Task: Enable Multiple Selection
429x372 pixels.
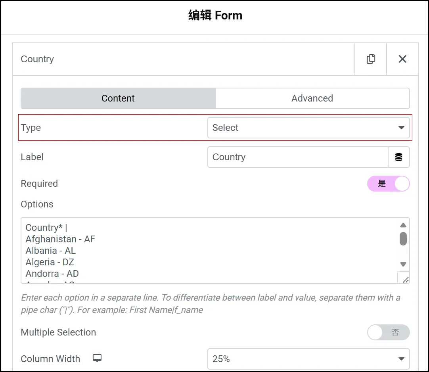Action: pyautogui.click(x=389, y=332)
